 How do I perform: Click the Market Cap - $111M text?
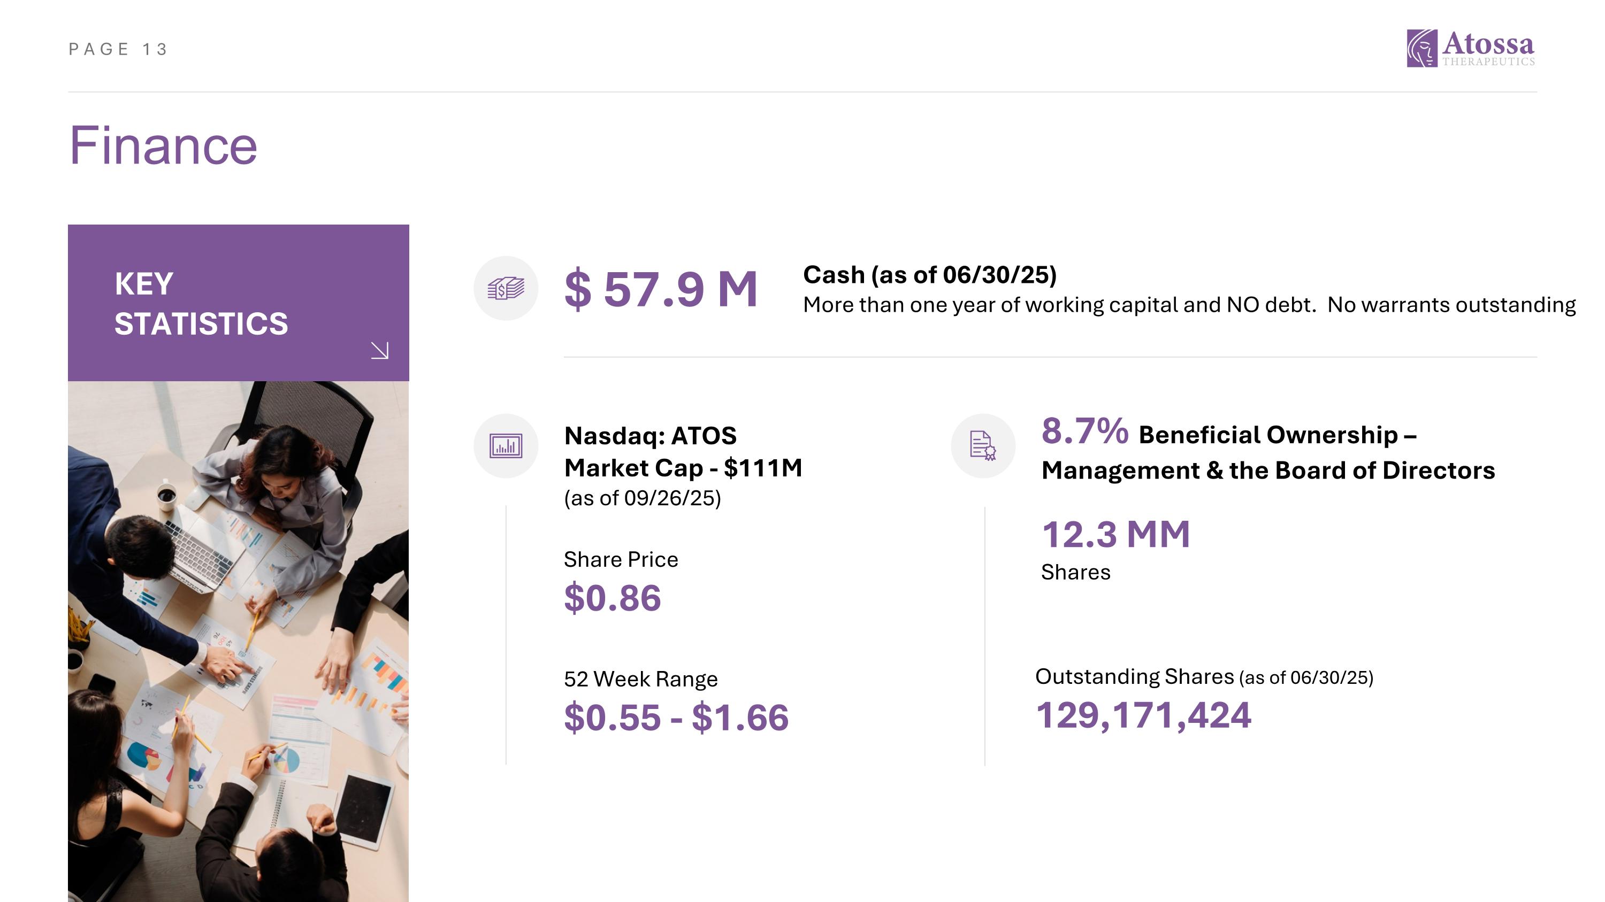point(683,468)
